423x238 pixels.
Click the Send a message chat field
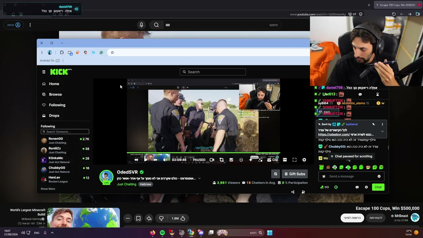point(352,176)
